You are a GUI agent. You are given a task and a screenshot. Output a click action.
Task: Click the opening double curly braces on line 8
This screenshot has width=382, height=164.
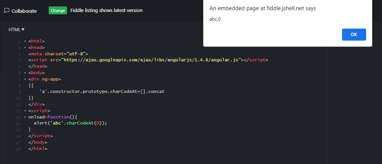coord(31,85)
